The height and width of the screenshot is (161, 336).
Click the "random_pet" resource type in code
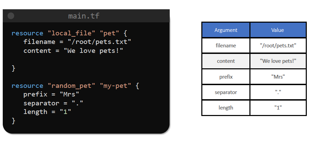(x=70, y=85)
